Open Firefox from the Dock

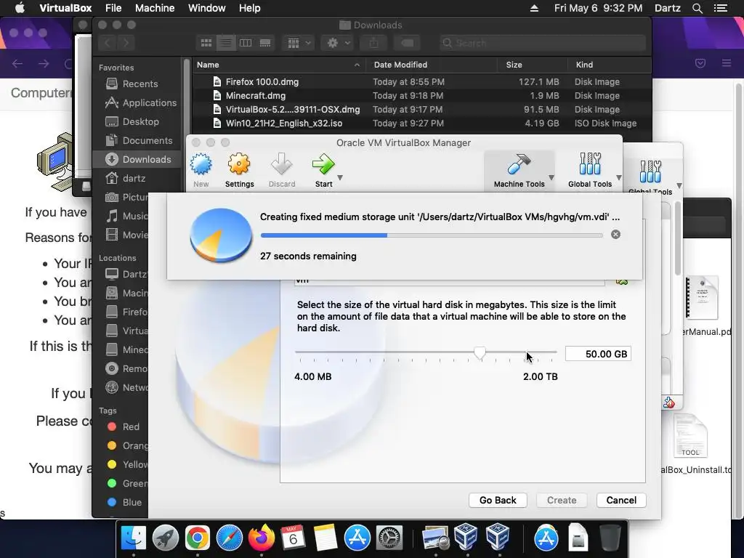click(x=262, y=538)
